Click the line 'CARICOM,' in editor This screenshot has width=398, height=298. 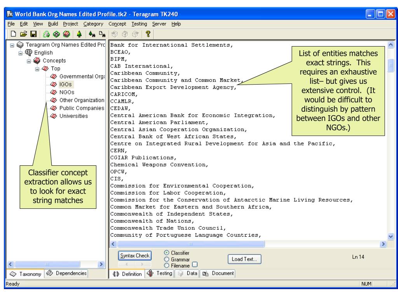[x=124, y=94]
